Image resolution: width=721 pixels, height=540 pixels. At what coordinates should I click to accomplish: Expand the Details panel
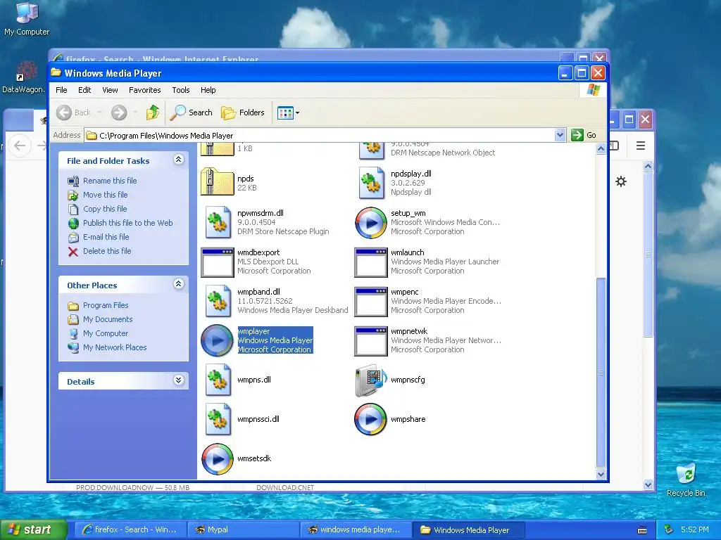[x=178, y=380]
